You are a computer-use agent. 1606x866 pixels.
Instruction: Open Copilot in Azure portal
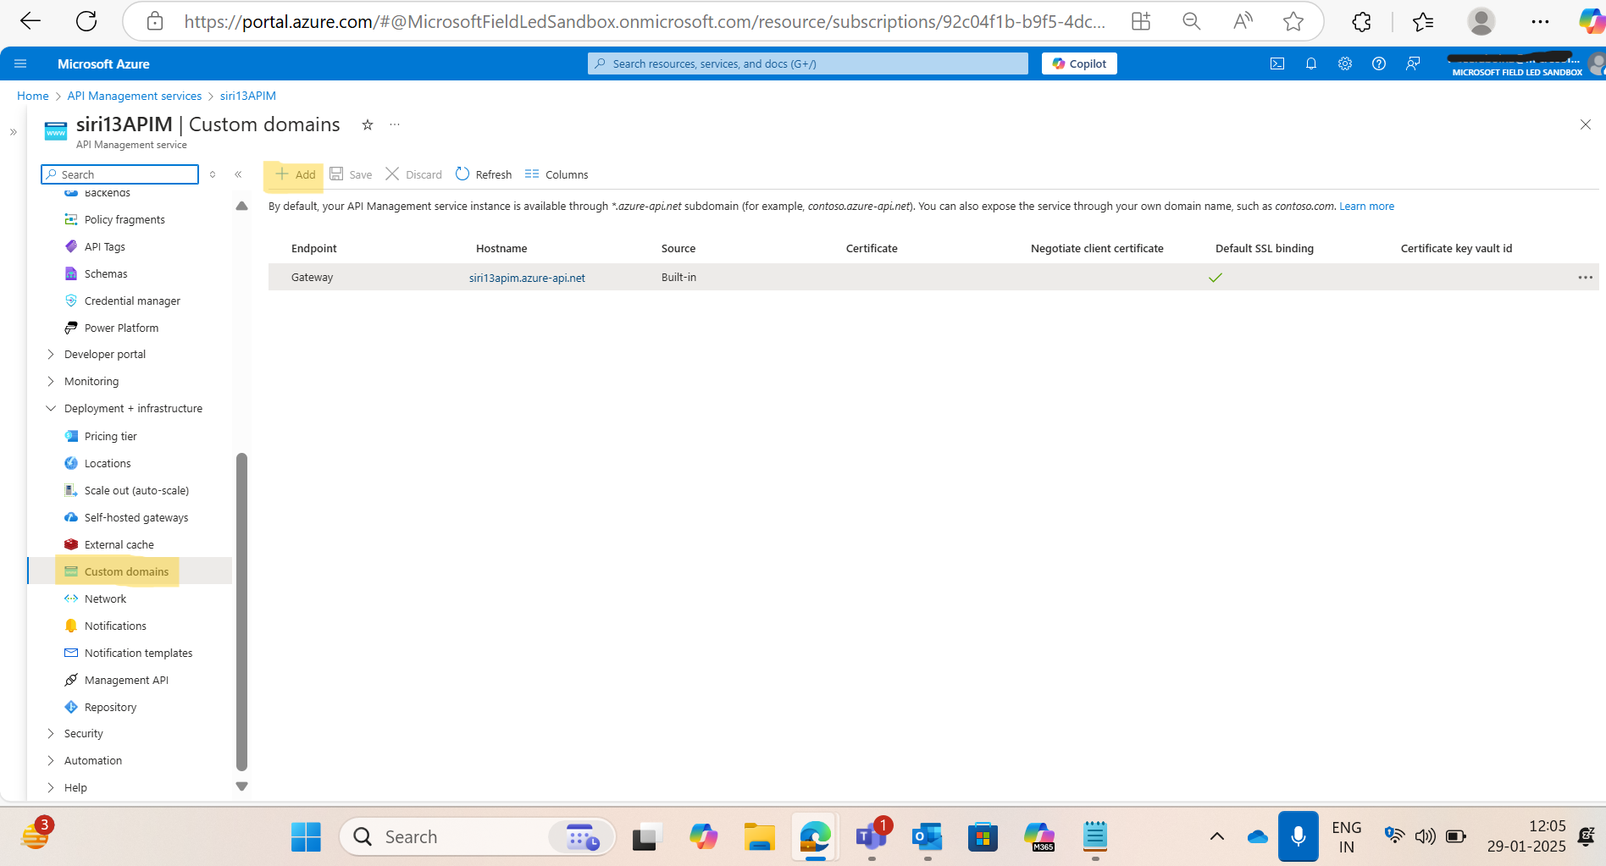(x=1079, y=63)
